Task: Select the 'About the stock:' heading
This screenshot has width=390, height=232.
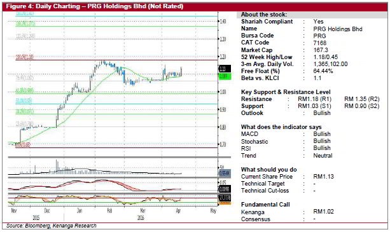Action: click(264, 15)
